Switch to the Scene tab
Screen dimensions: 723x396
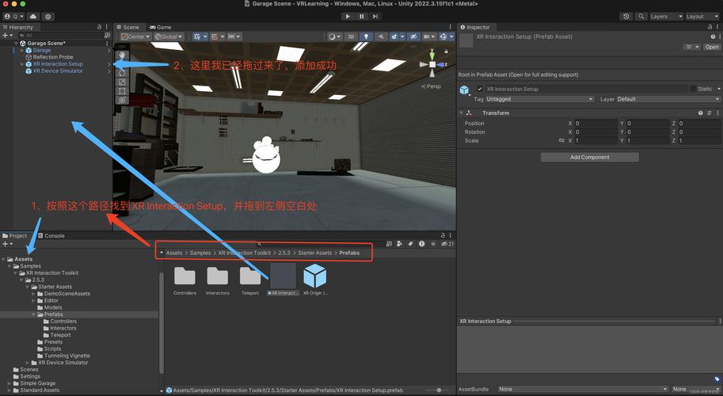pyautogui.click(x=127, y=27)
